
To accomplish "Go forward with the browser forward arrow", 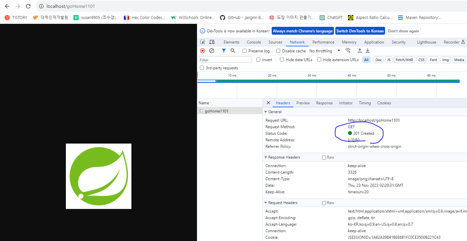I will pyautogui.click(x=18, y=6).
